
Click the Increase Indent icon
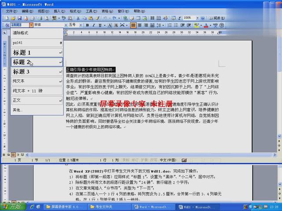coord(189,25)
